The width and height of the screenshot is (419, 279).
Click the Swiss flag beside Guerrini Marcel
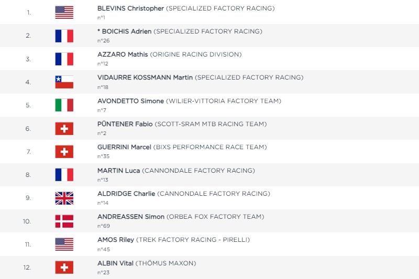click(x=64, y=152)
